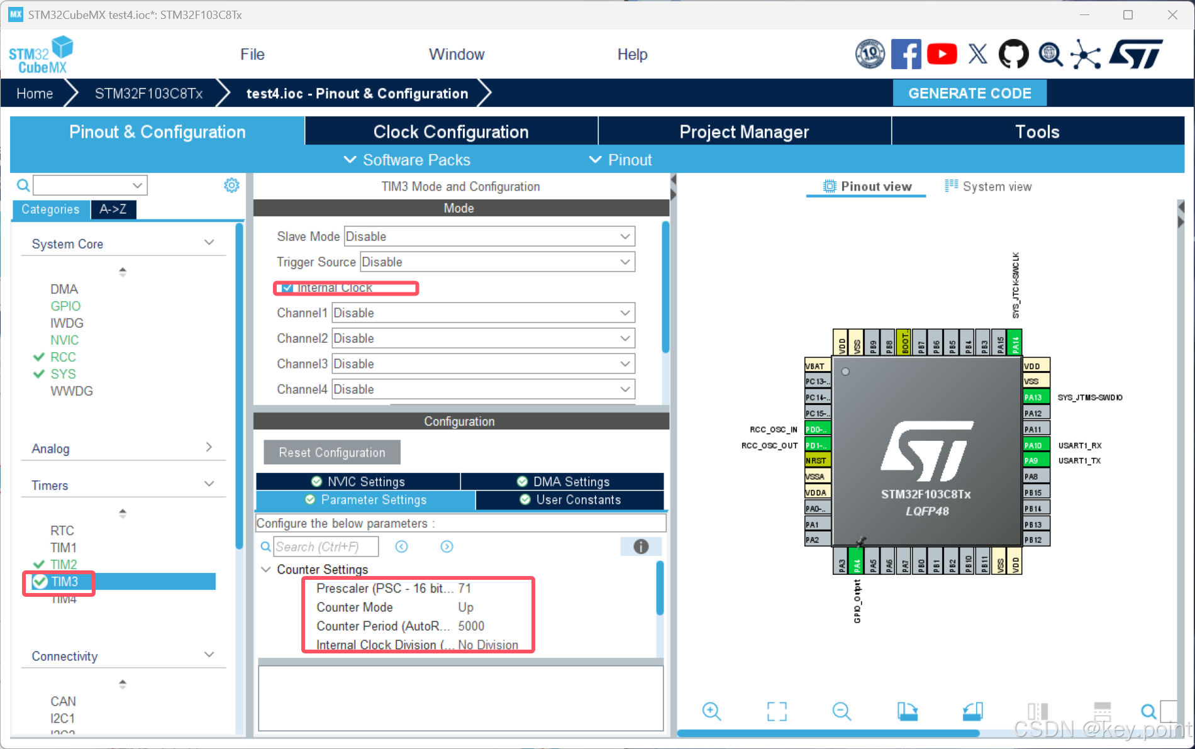Screen dimensions: 1195x749
Task: Open the peripheral list settings gear
Action: coord(231,185)
